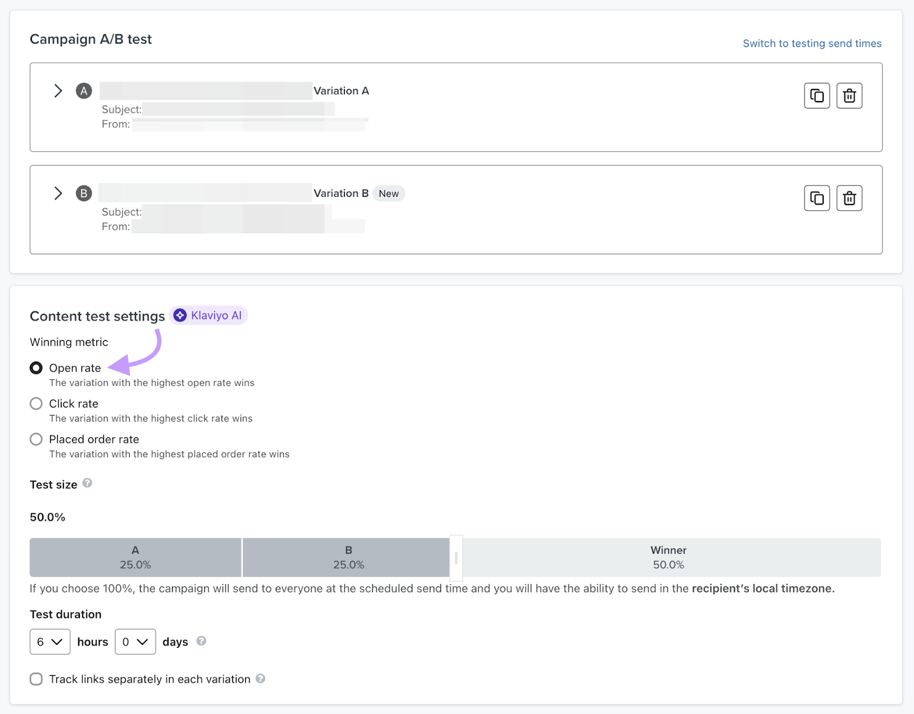Click the Content test settings heading

click(97, 316)
